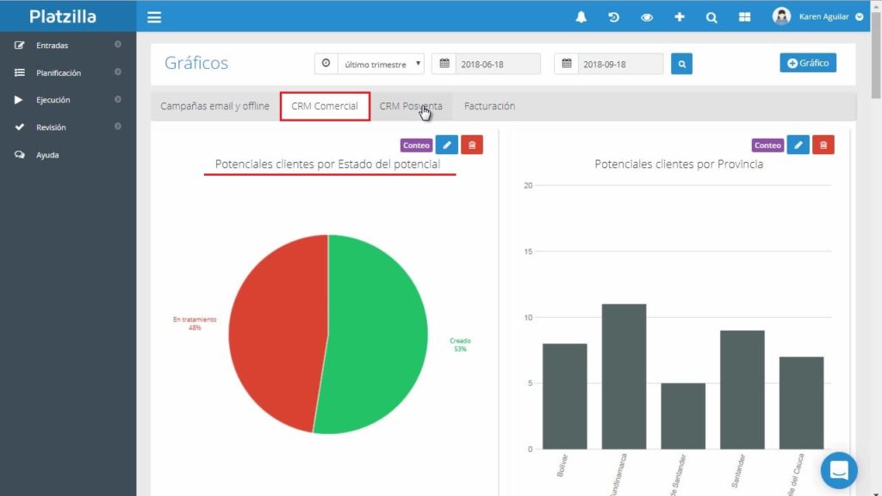The height and width of the screenshot is (496, 882).
Task: Edit the Provincia chart with pencil icon
Action: point(798,145)
